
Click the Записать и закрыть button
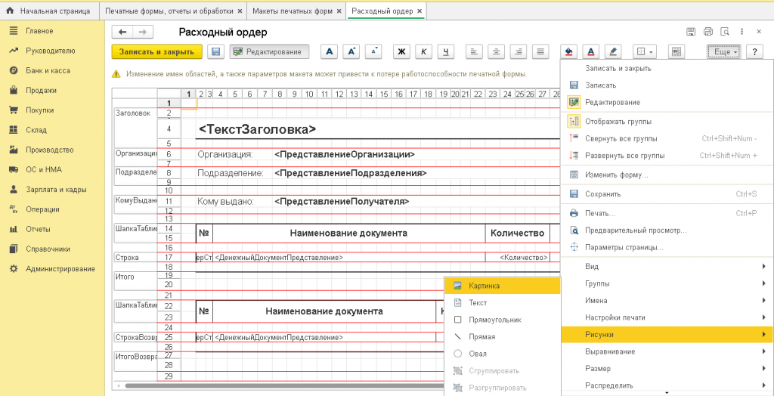tap(157, 52)
